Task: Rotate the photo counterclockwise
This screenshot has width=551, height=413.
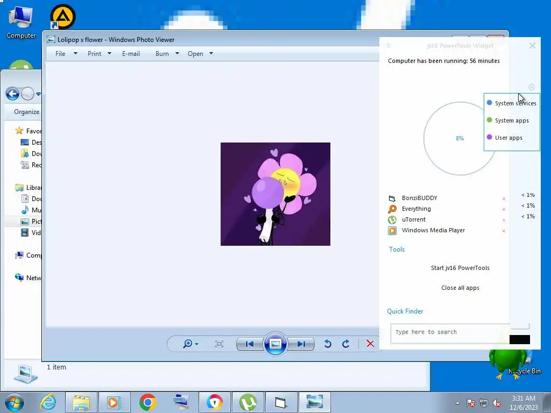Action: pyautogui.click(x=328, y=344)
